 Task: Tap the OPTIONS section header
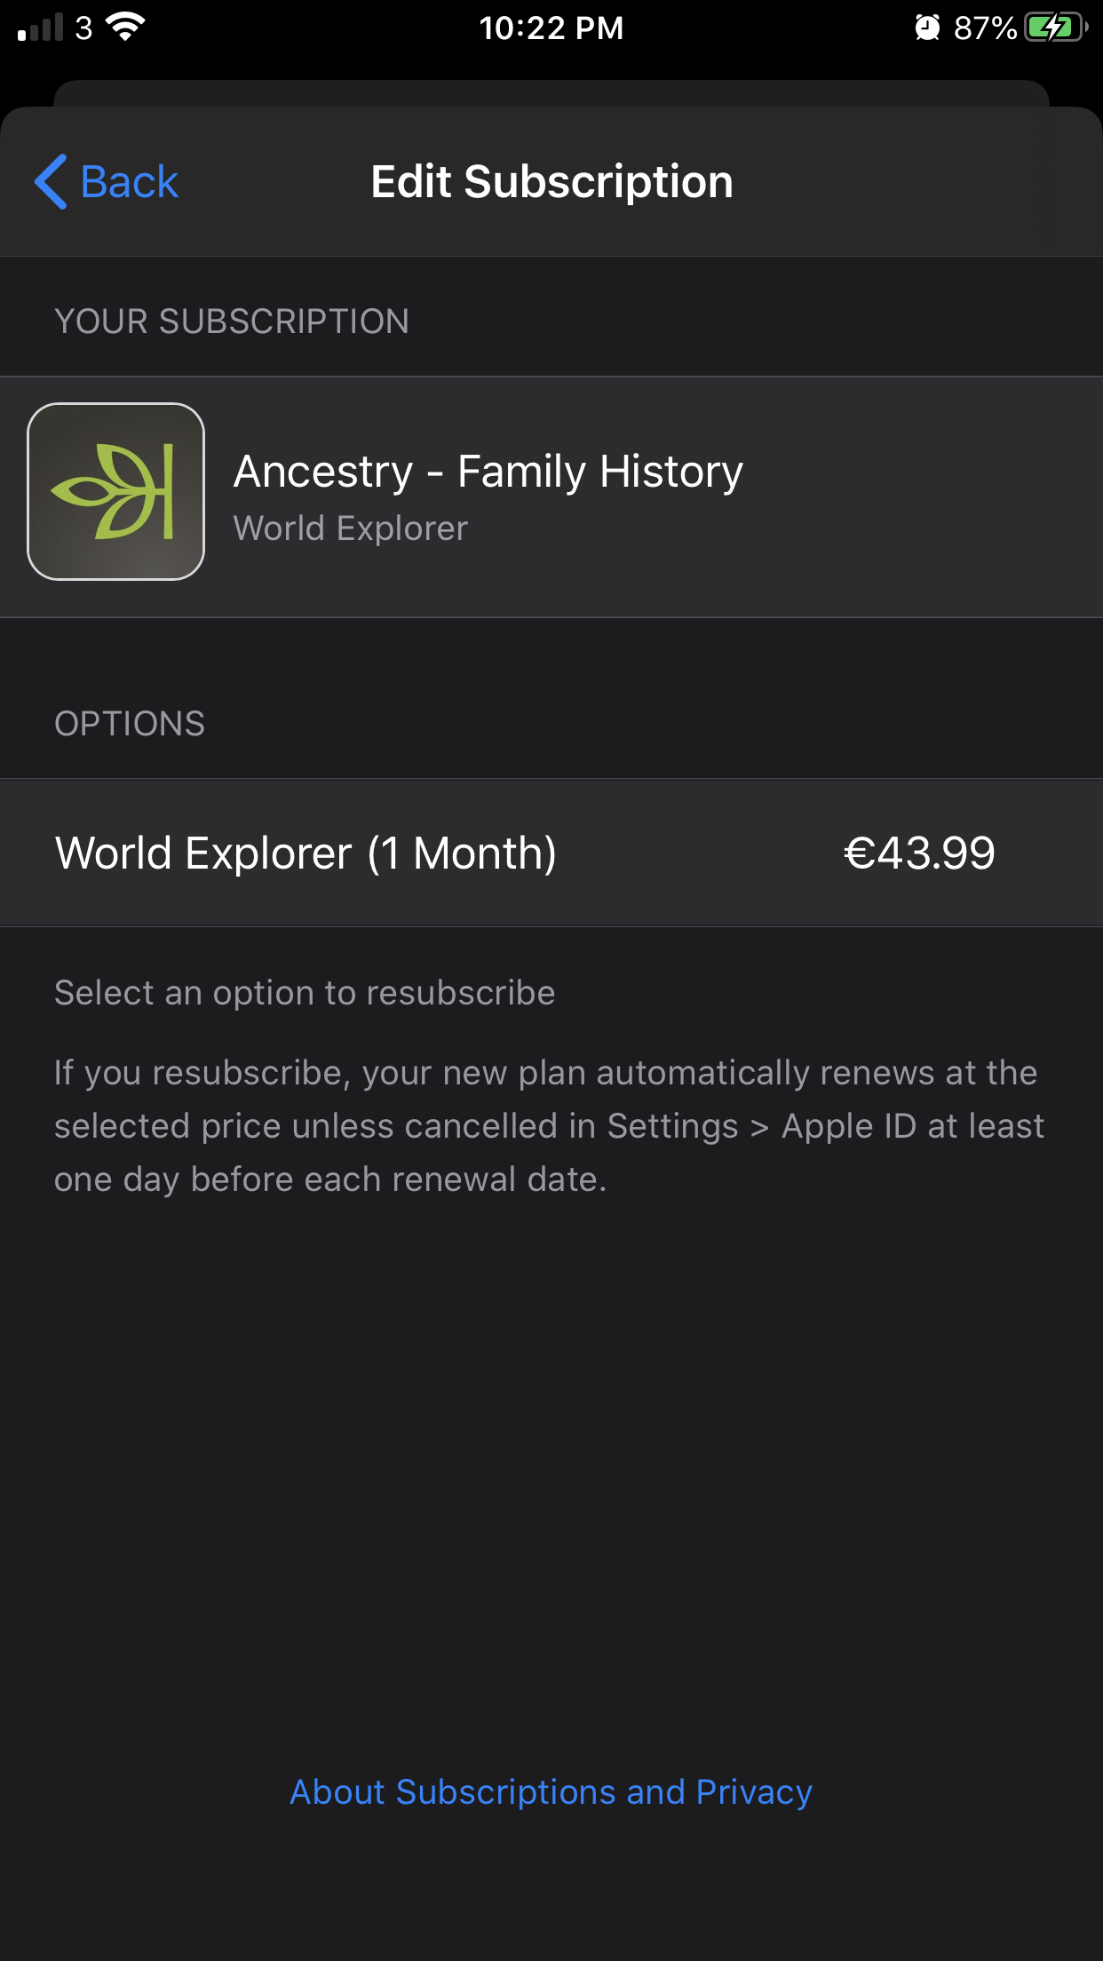pos(130,724)
